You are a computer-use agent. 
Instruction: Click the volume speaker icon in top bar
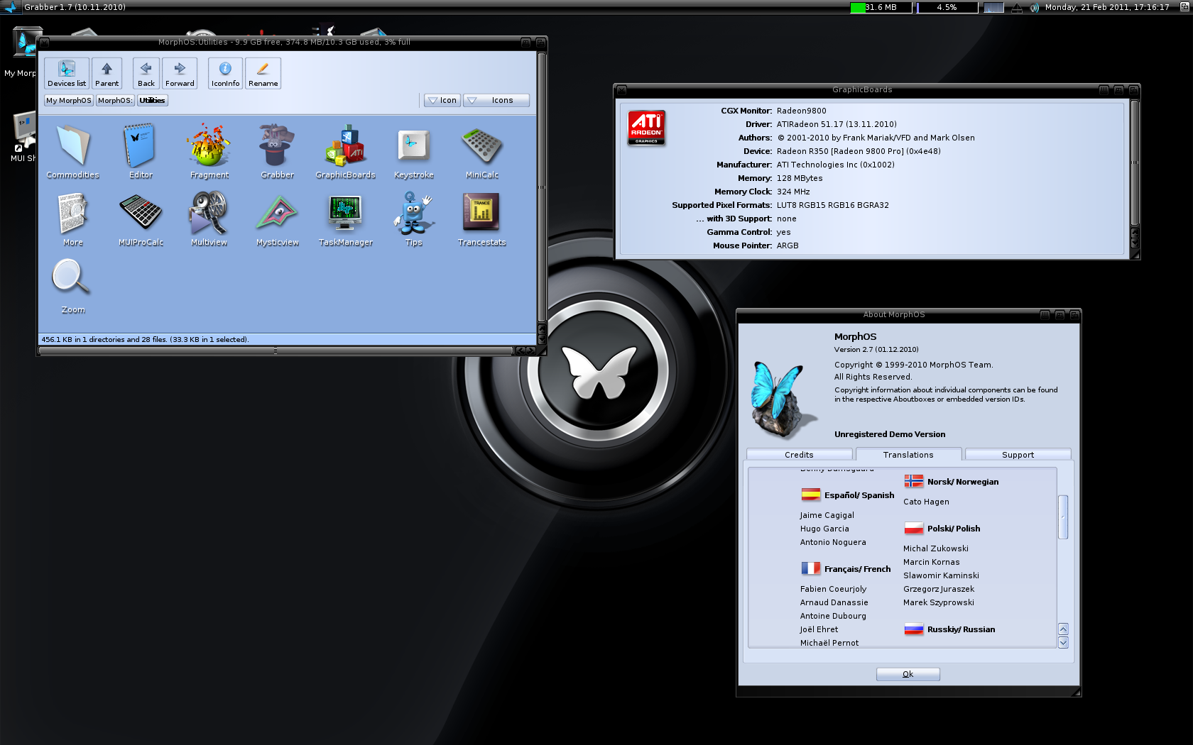(1034, 7)
